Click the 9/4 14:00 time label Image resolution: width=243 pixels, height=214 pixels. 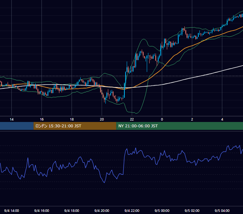tap(12, 210)
